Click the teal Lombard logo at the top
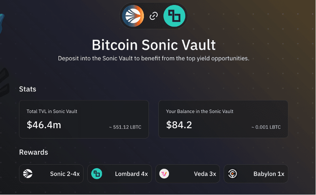 point(174,16)
